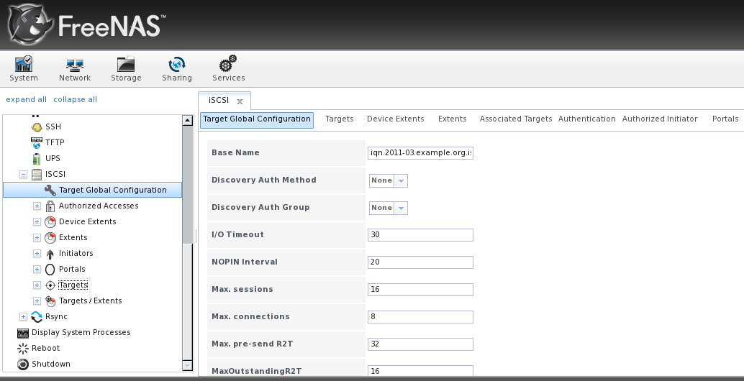The height and width of the screenshot is (381, 744).
Task: Click the Max. sessions input field
Action: coord(420,290)
